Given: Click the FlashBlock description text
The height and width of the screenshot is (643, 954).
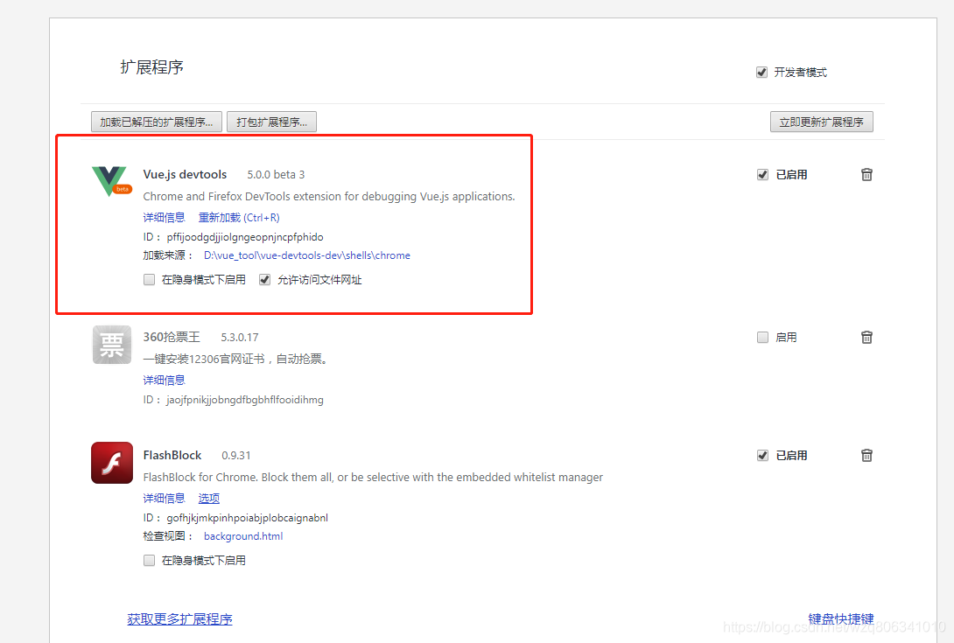Looking at the screenshot, I should click(x=373, y=478).
